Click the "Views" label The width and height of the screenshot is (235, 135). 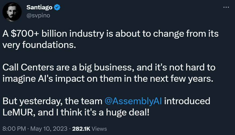click(99, 129)
